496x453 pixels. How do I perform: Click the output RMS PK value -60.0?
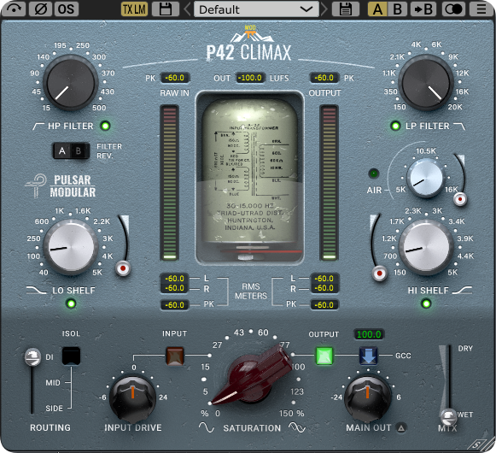[x=324, y=305]
